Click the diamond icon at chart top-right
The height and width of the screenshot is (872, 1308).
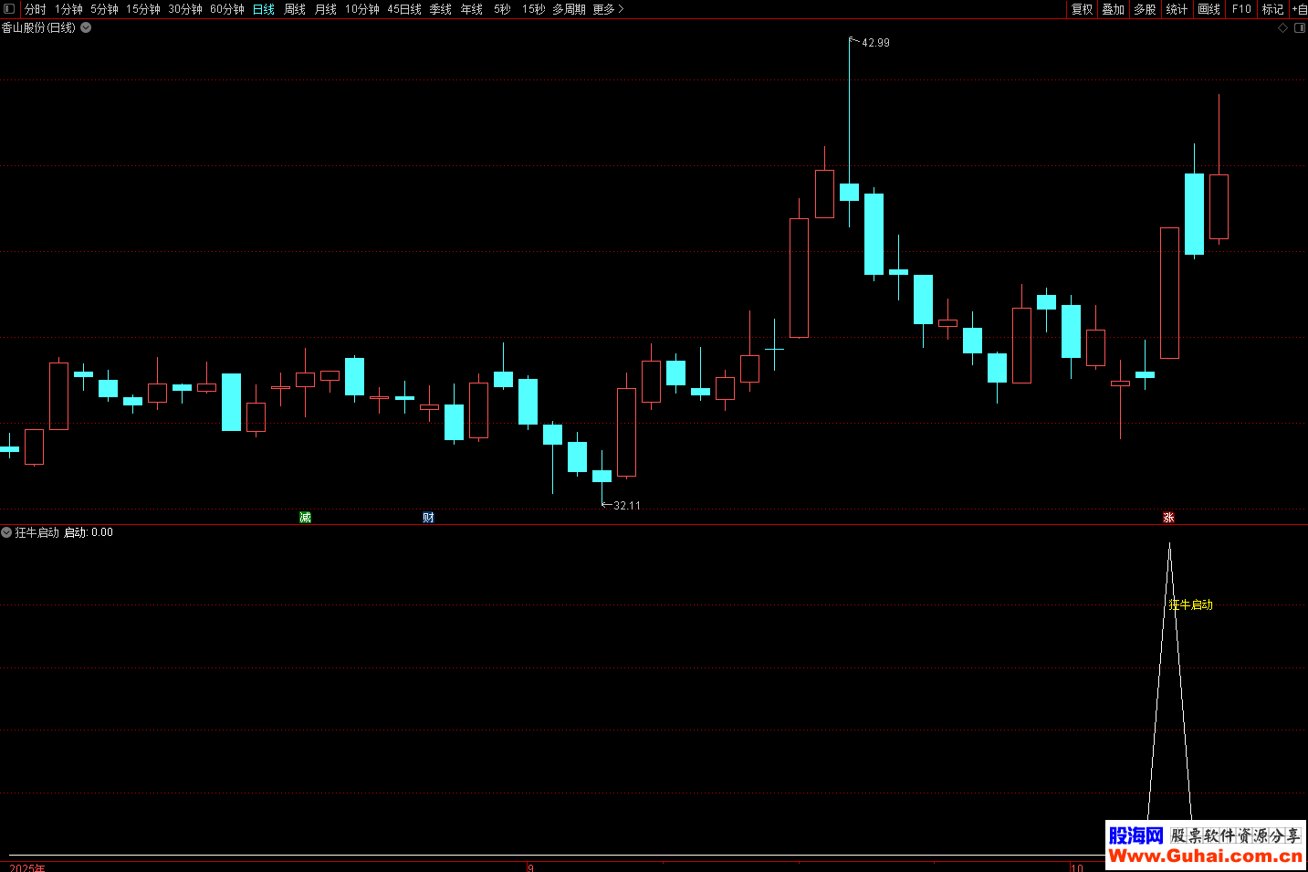1282,28
